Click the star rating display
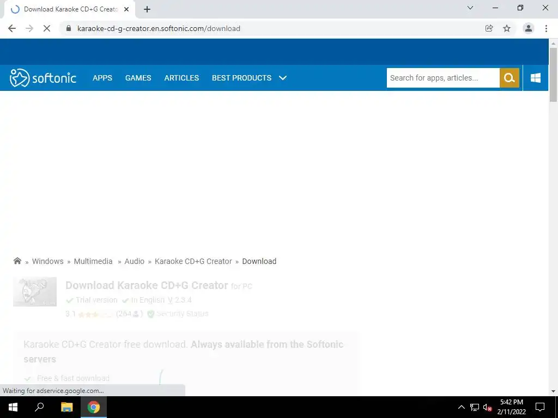558x418 pixels. pos(95,314)
